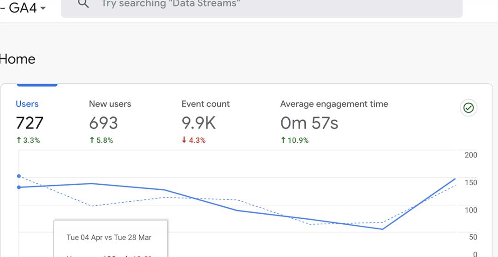Click the 693 new users value

[104, 123]
